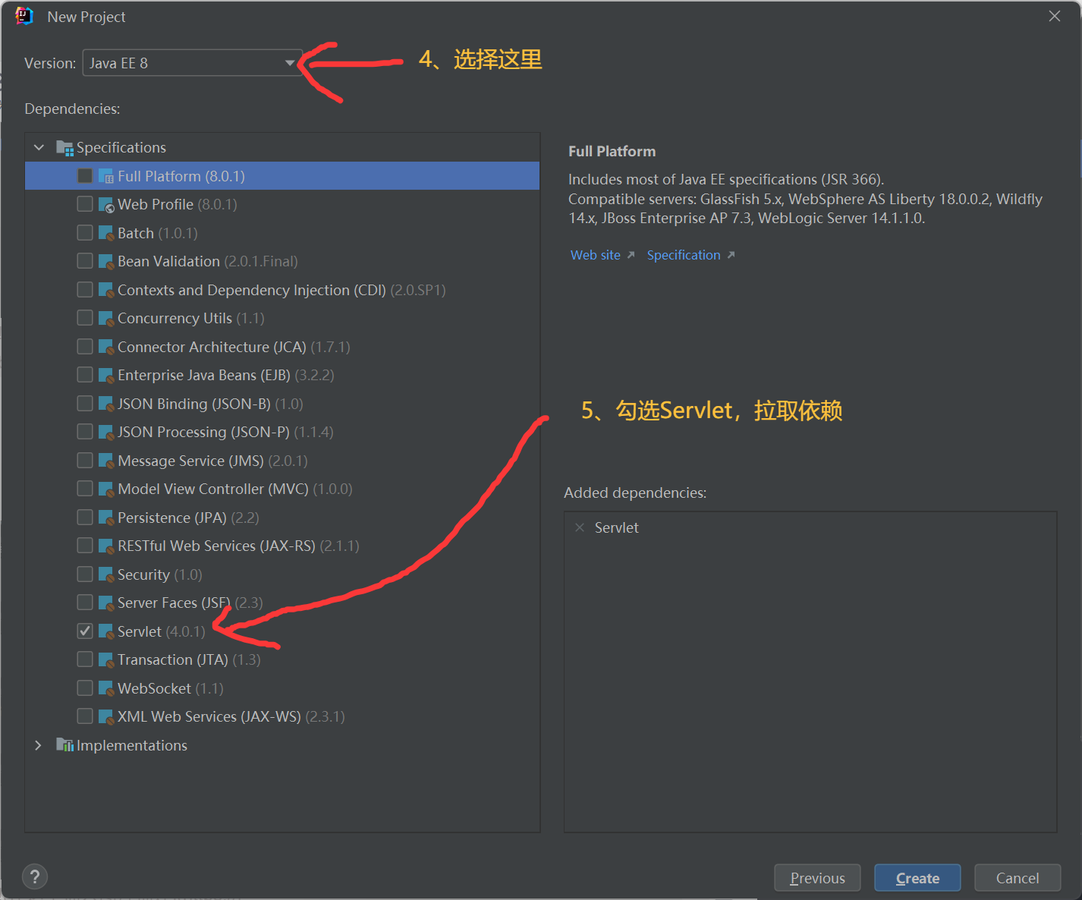Image resolution: width=1082 pixels, height=900 pixels.
Task: Enable the Model View Controller checkbox
Action: 85,489
